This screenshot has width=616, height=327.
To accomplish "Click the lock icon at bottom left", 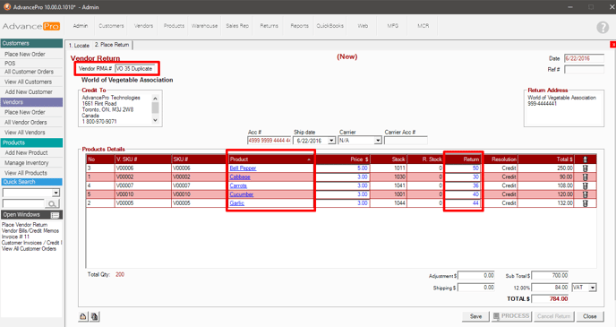I will (83, 316).
